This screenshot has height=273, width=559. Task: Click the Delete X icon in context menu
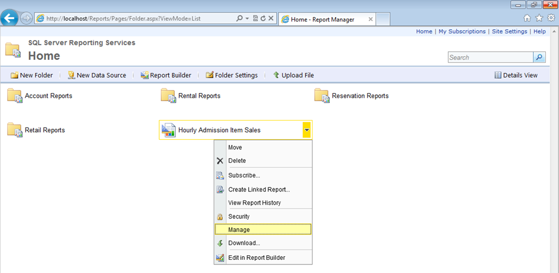pyautogui.click(x=219, y=161)
